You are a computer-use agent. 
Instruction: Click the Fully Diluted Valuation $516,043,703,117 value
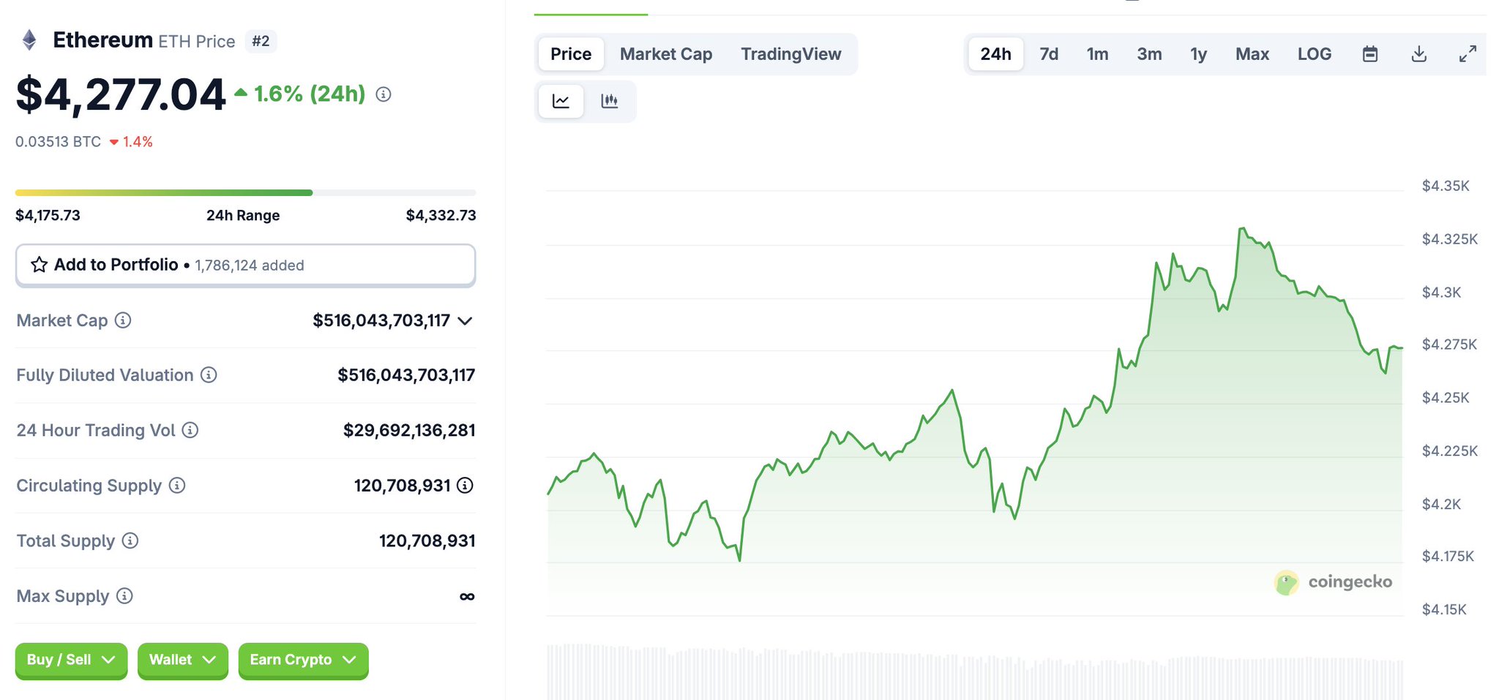[x=406, y=375]
